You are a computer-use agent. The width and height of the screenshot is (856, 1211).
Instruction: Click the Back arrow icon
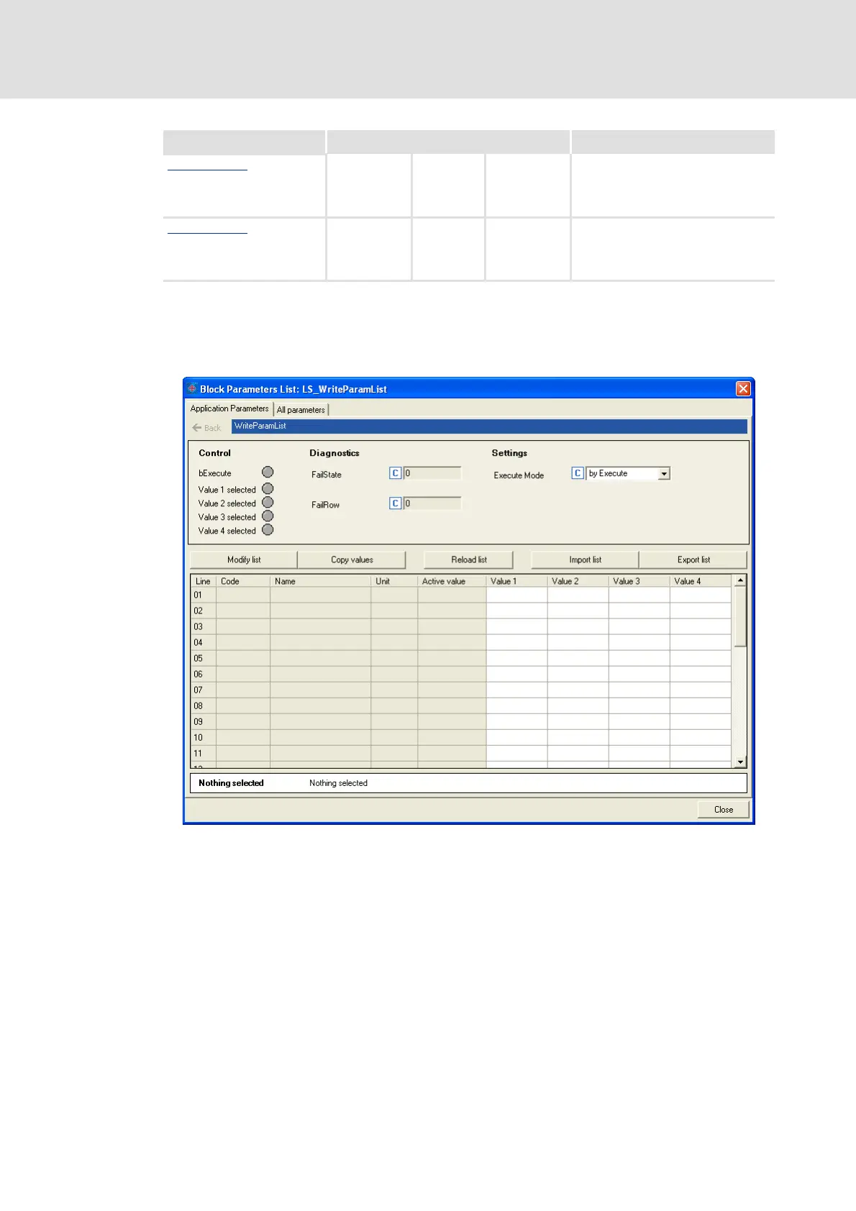point(196,427)
